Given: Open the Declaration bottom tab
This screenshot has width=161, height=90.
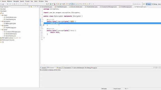Looking at the screenshot, I should point(67,68).
